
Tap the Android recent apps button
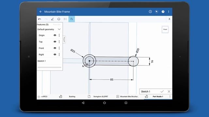(126, 103)
